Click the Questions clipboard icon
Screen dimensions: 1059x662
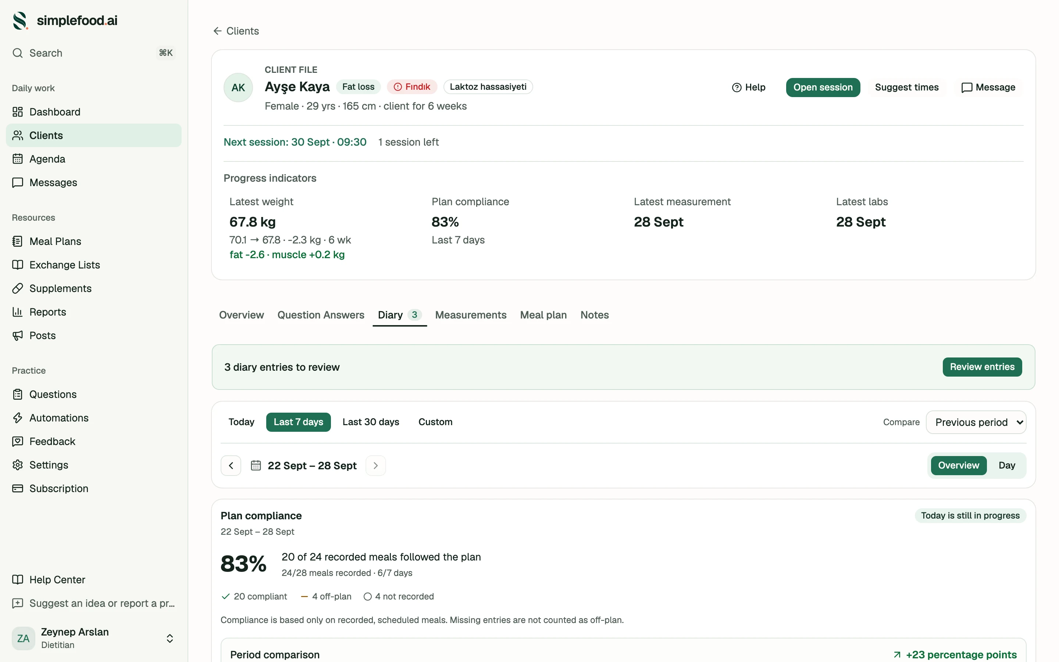coord(18,395)
